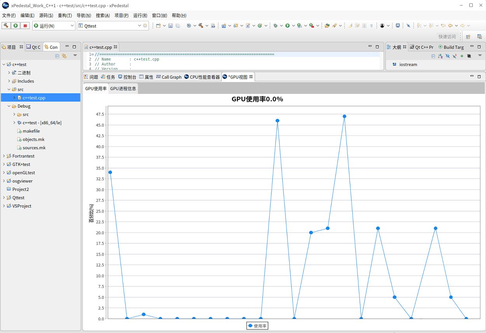
Task: Click the build hammer icon in main toolbar
Action: coord(201,26)
